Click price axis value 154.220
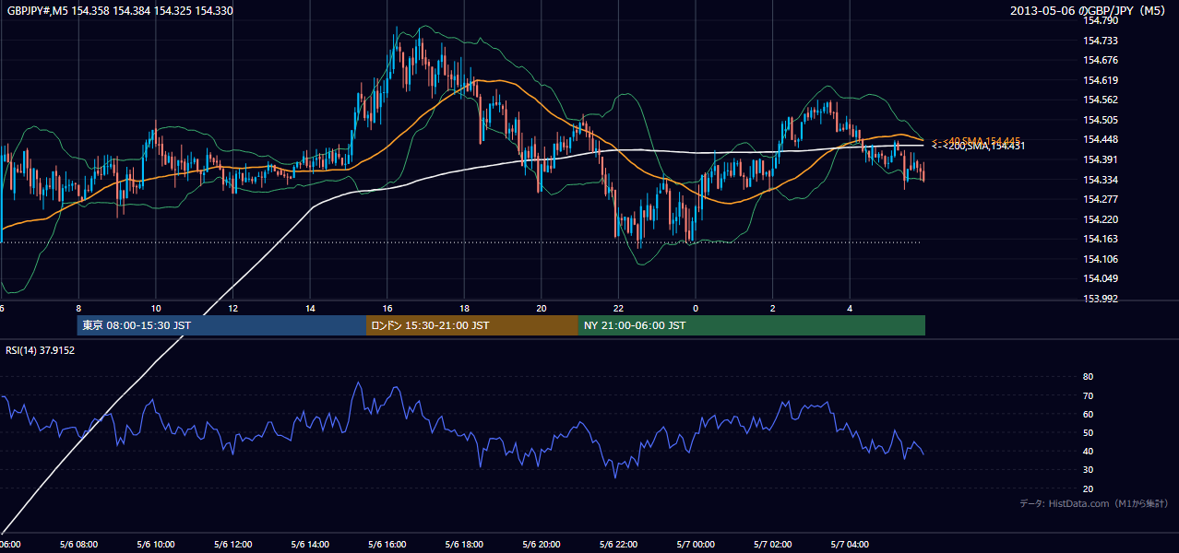This screenshot has height=553, width=1179. (x=1102, y=219)
